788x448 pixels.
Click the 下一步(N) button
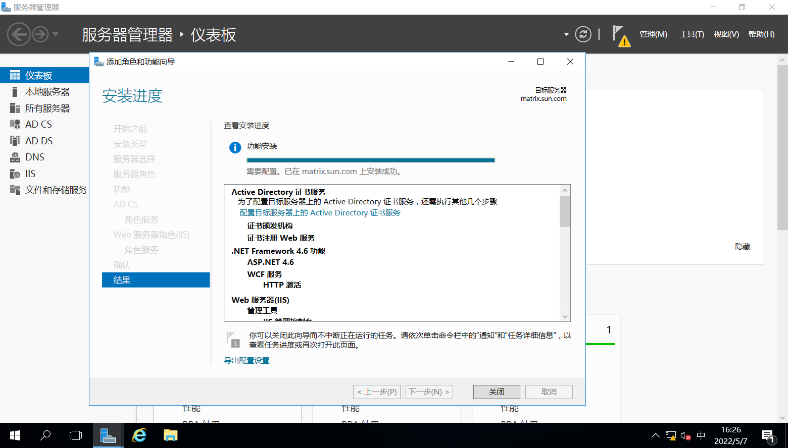(429, 392)
